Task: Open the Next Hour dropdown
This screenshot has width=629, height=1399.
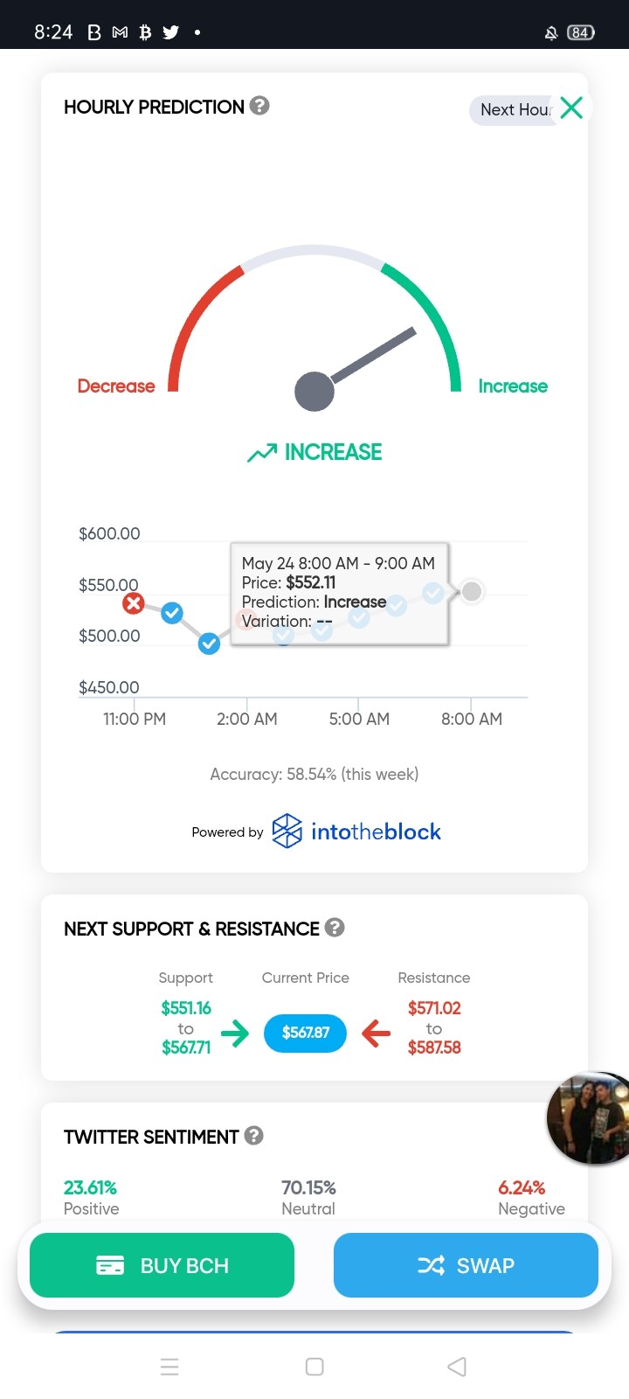Action: point(515,110)
